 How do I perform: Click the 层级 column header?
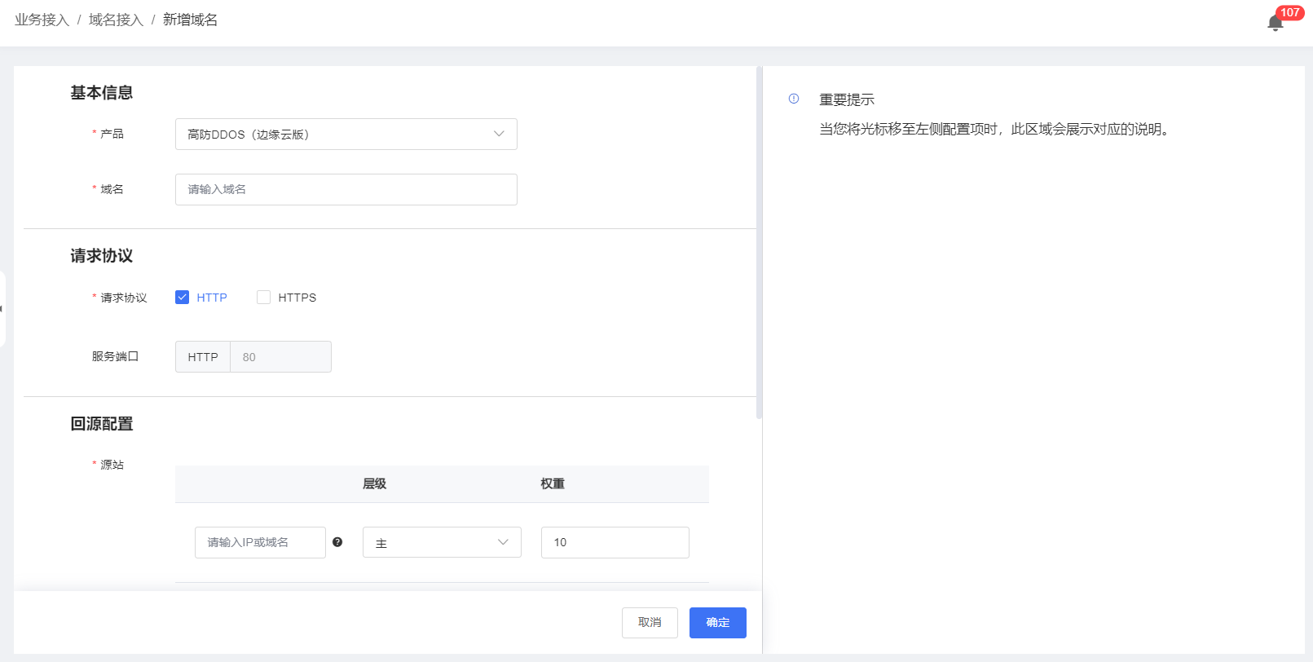pos(374,484)
